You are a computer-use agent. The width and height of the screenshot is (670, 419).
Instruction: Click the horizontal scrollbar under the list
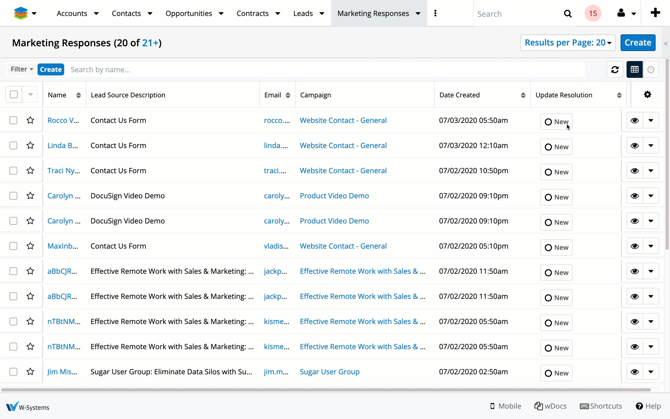(x=325, y=389)
